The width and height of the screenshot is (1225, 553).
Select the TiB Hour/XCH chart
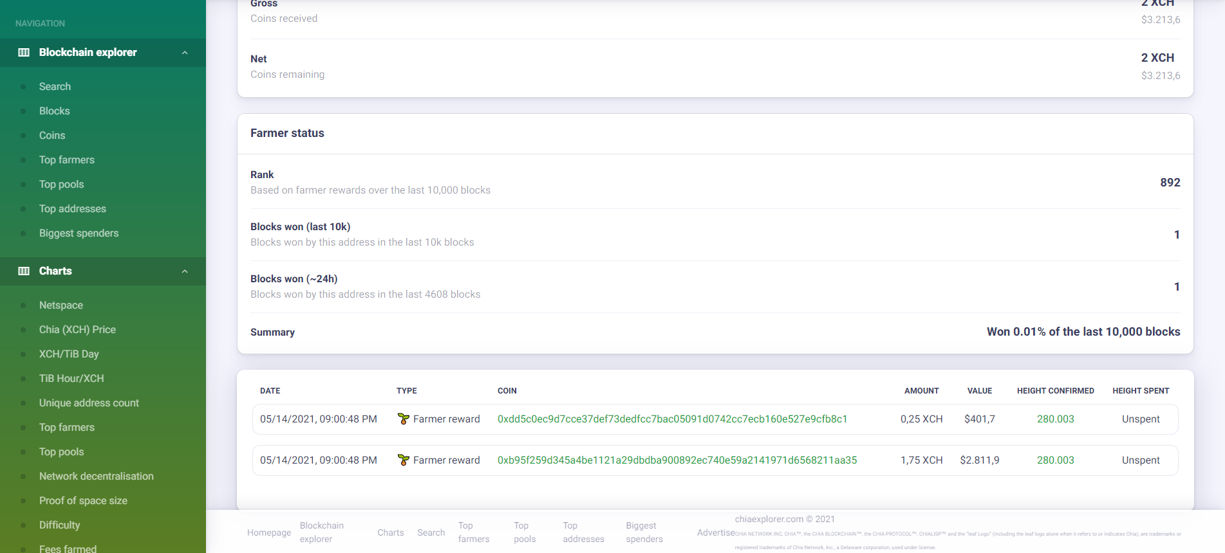pos(71,378)
